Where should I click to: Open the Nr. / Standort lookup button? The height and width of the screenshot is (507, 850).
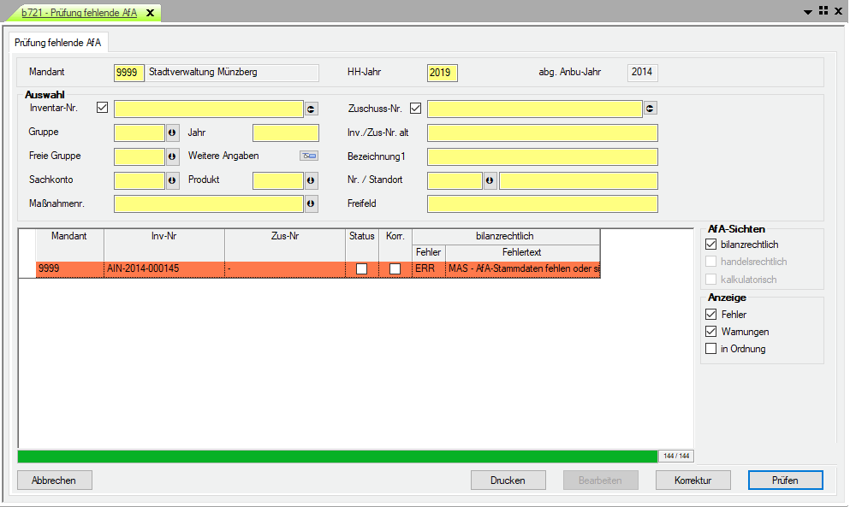click(490, 180)
